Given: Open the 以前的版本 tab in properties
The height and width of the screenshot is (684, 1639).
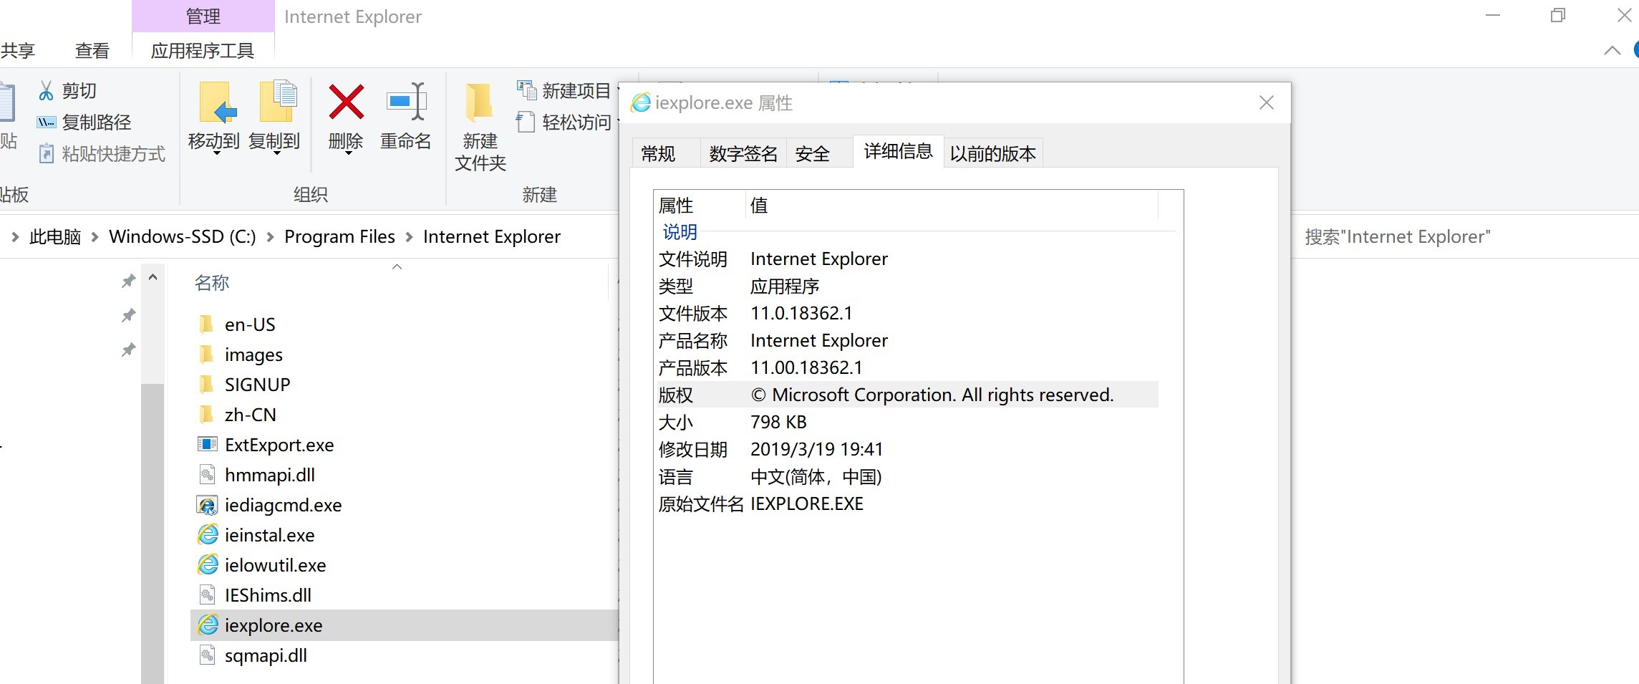Looking at the screenshot, I should click(993, 153).
